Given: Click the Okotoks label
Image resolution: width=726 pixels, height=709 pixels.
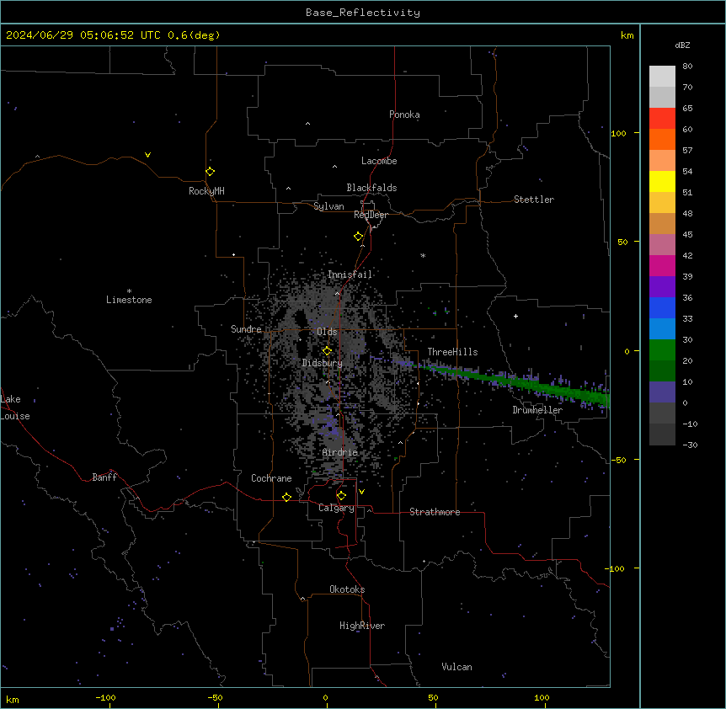Looking at the screenshot, I should tap(347, 589).
